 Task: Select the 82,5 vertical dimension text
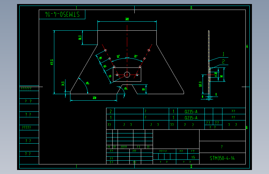pyautogui.click(x=80, y=37)
